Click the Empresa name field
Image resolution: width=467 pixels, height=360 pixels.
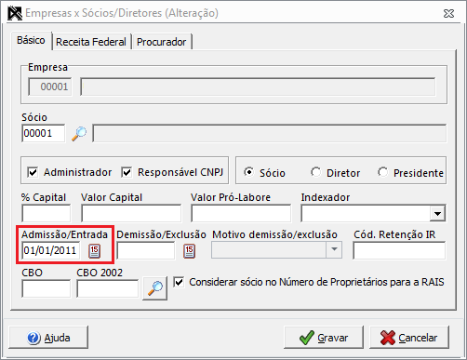click(258, 87)
